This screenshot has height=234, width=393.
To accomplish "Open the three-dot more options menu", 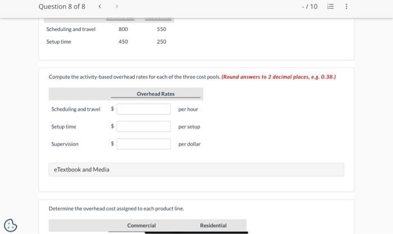I will click(346, 6).
